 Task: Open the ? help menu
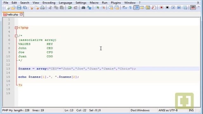coord(140,3)
